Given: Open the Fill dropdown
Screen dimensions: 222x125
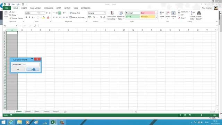Looking at the screenshot, I should coord(181,15).
